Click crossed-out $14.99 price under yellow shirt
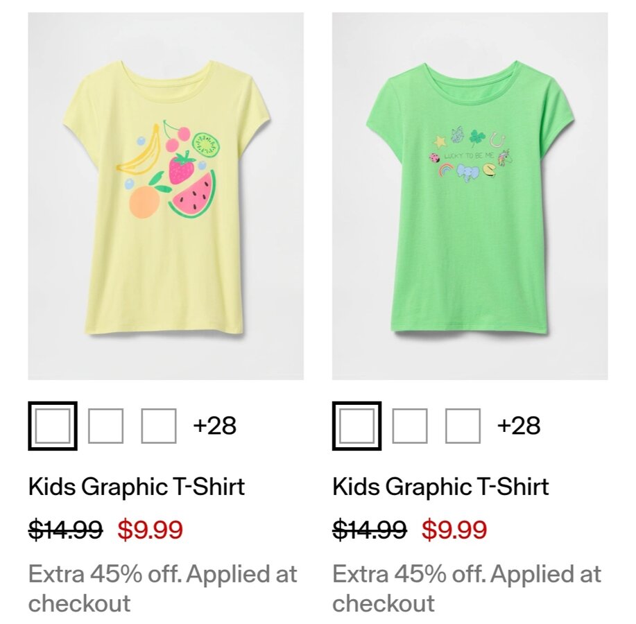The image size is (636, 624). (x=65, y=530)
